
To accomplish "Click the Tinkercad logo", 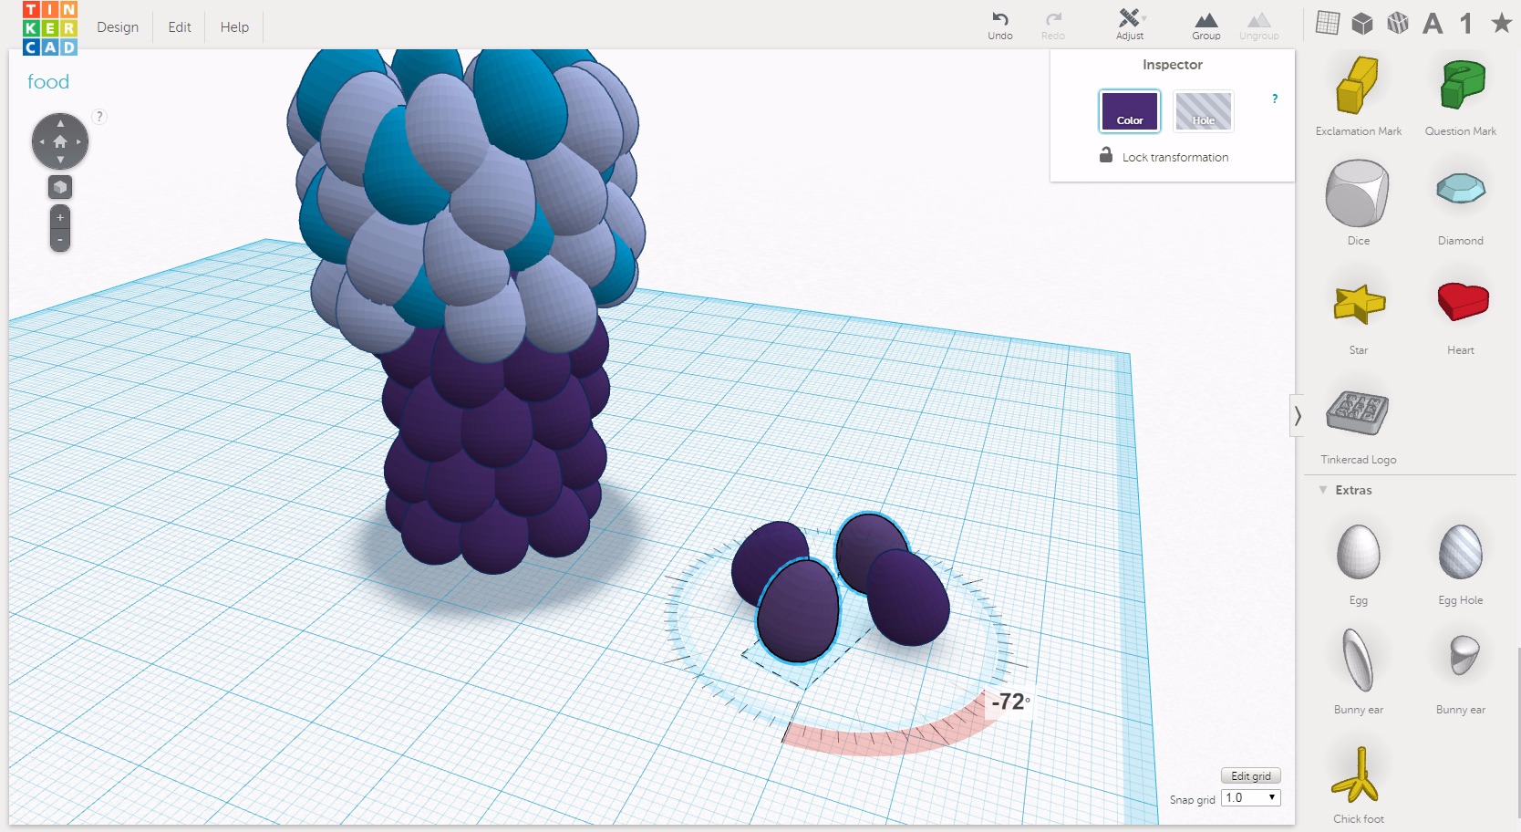I will click(50, 28).
